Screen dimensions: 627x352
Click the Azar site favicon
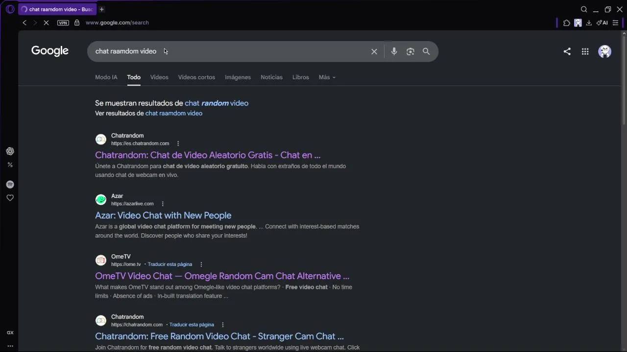pyautogui.click(x=101, y=199)
